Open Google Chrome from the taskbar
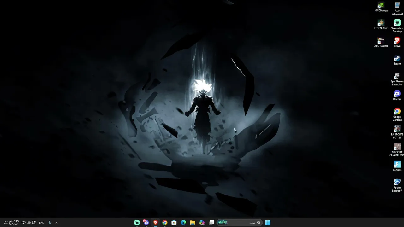The width and height of the screenshot is (404, 227). 165,223
